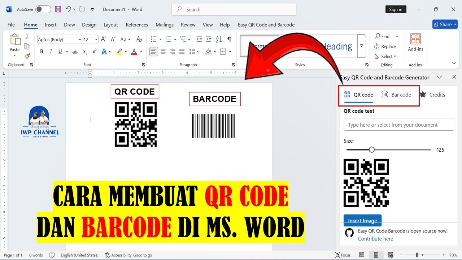Screen dimensions: 462x260
Task: Click the Multilevel List icon
Action: point(183,39)
